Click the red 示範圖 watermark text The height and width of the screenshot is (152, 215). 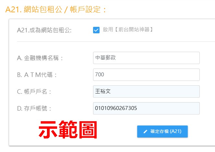click(x=68, y=130)
